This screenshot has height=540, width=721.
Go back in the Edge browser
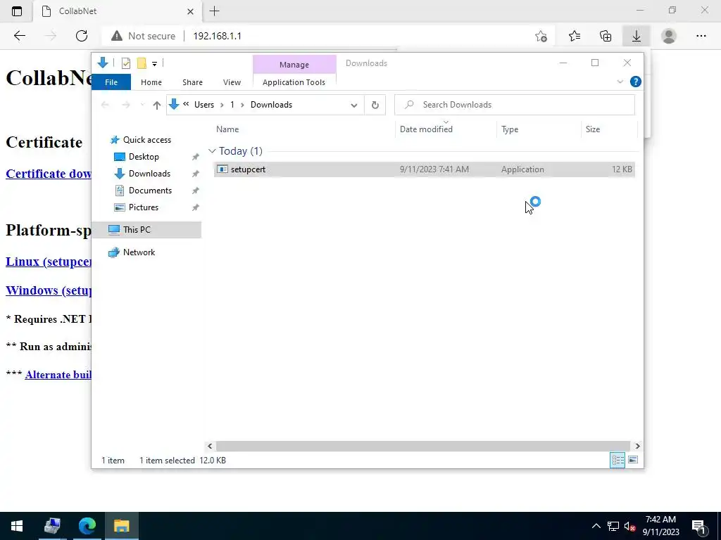[x=19, y=36]
